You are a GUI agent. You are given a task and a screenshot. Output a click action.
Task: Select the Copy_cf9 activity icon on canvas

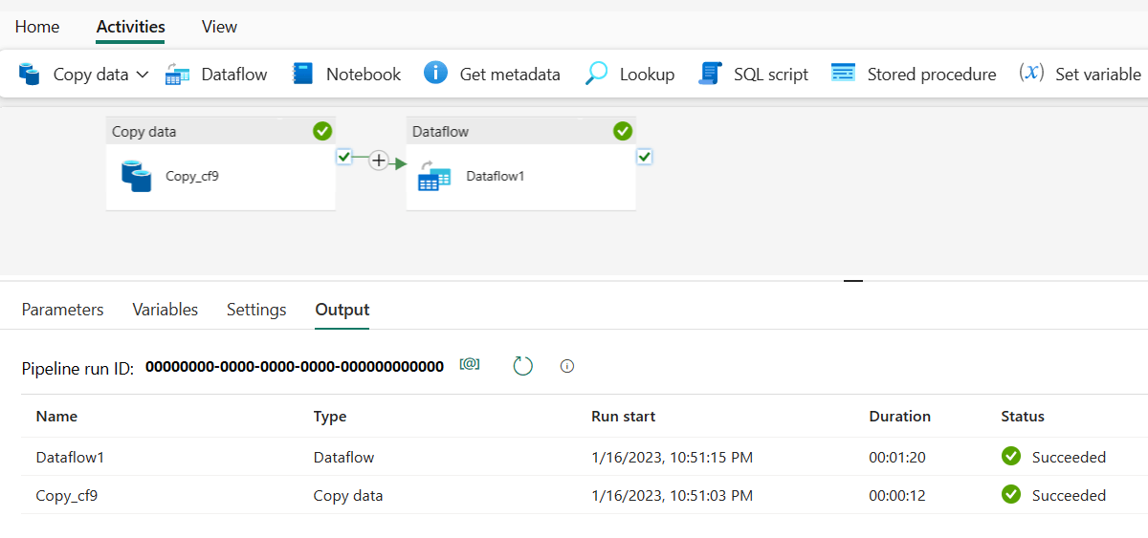137,177
